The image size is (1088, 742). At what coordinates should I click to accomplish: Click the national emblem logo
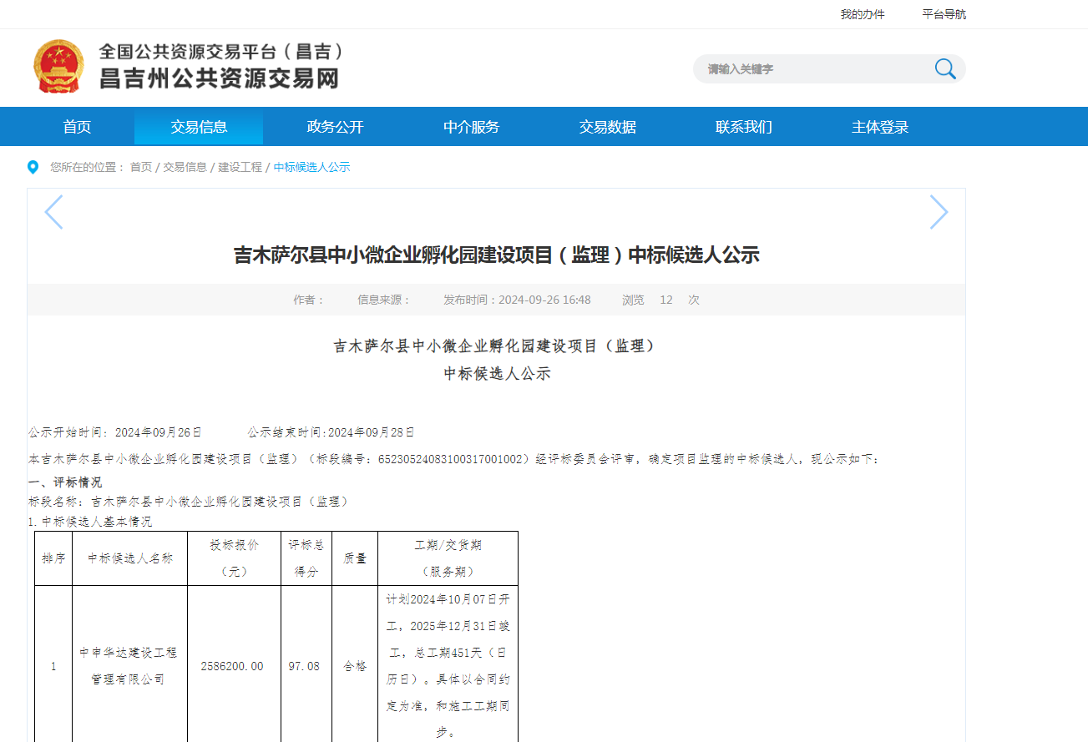coord(58,66)
